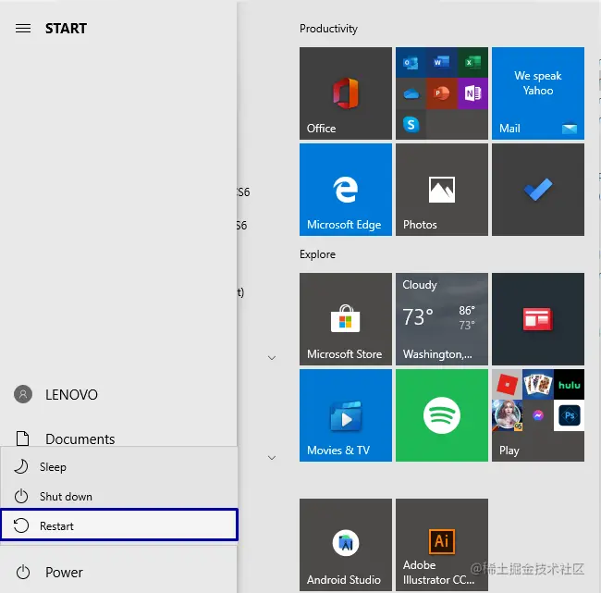Launch PowerPoint from the Office apps folder
This screenshot has width=601, height=593.
click(442, 93)
